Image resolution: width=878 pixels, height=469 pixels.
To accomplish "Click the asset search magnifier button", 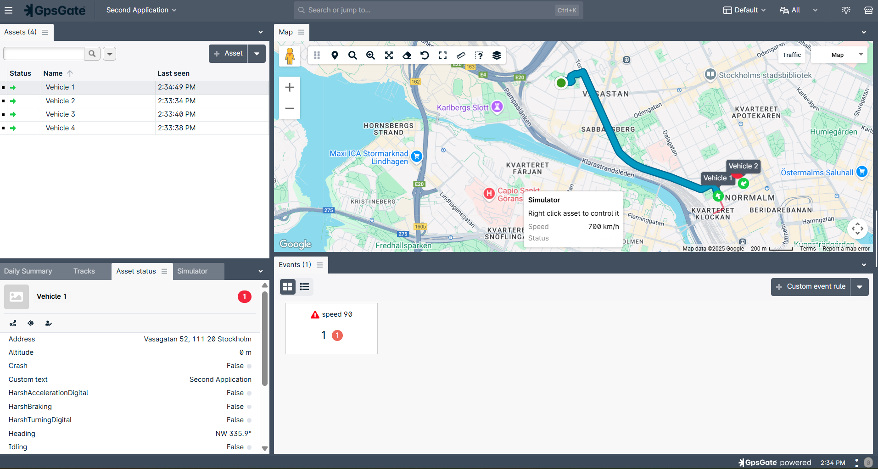I will click(x=92, y=54).
